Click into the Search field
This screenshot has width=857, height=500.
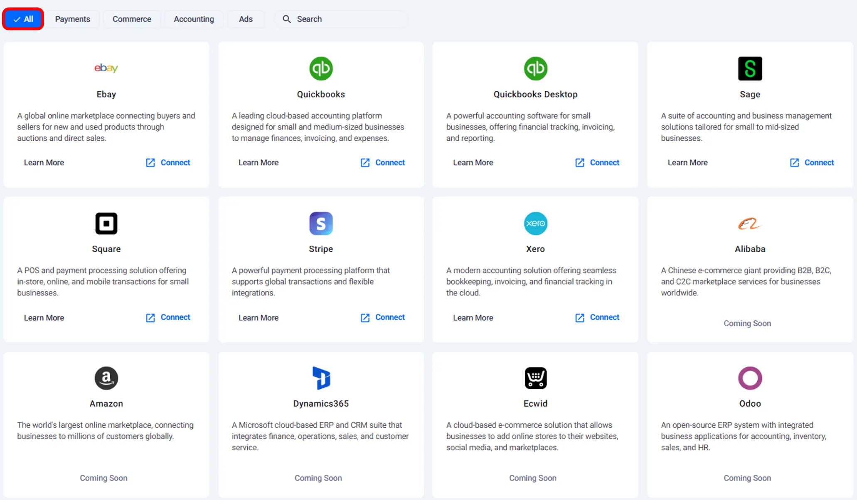click(345, 19)
